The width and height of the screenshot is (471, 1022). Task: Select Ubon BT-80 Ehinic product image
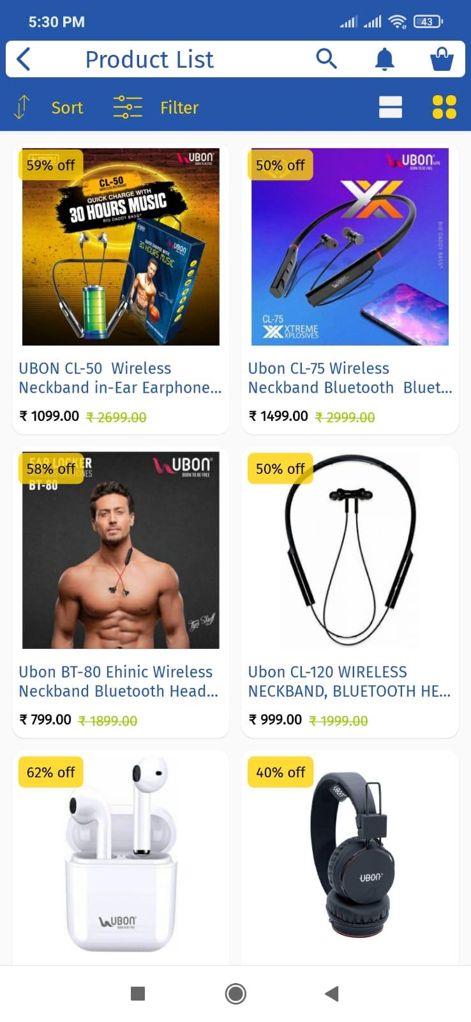pos(121,551)
